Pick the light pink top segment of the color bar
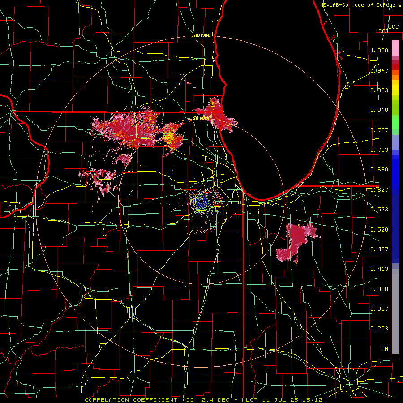This screenshot has width=403, height=403. pos(395,48)
